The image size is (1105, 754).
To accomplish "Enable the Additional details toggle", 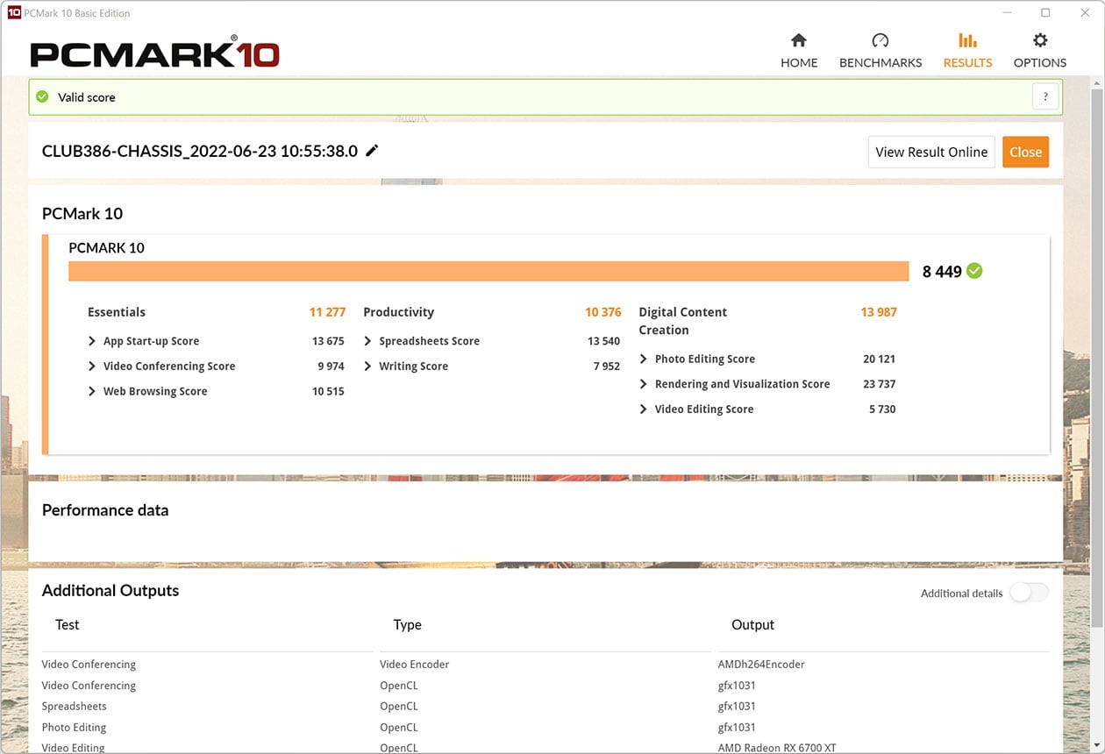I will pyautogui.click(x=1029, y=593).
